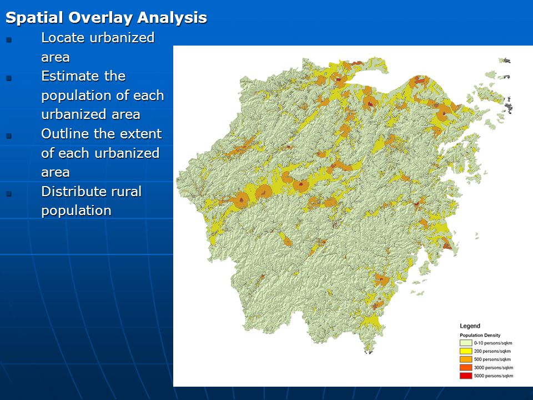Click the 3000 persons/sqkm dark orange swatch
The width and height of the screenshot is (533, 400).
466,367
